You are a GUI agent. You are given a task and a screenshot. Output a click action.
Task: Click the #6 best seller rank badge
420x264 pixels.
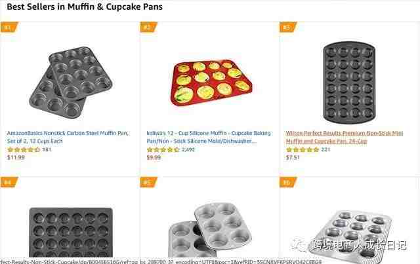[x=287, y=182]
